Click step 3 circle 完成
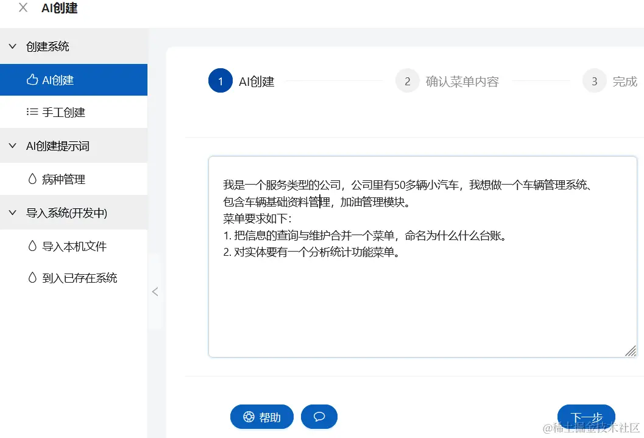Image resolution: width=644 pixels, height=438 pixels. pos(594,81)
